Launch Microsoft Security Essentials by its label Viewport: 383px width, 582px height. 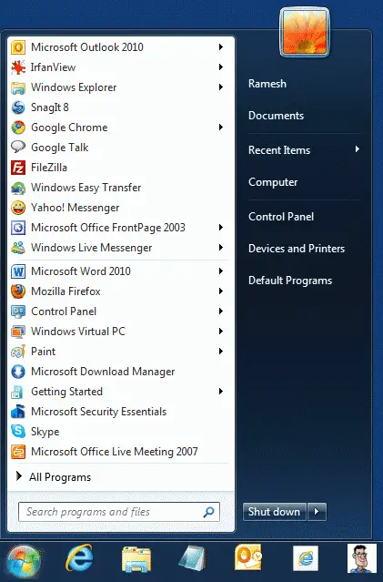pyautogui.click(x=99, y=412)
